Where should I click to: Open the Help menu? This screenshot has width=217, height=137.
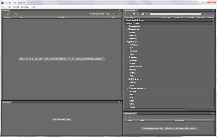coord(33,7)
